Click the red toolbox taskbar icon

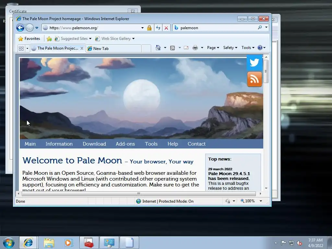pos(89,243)
